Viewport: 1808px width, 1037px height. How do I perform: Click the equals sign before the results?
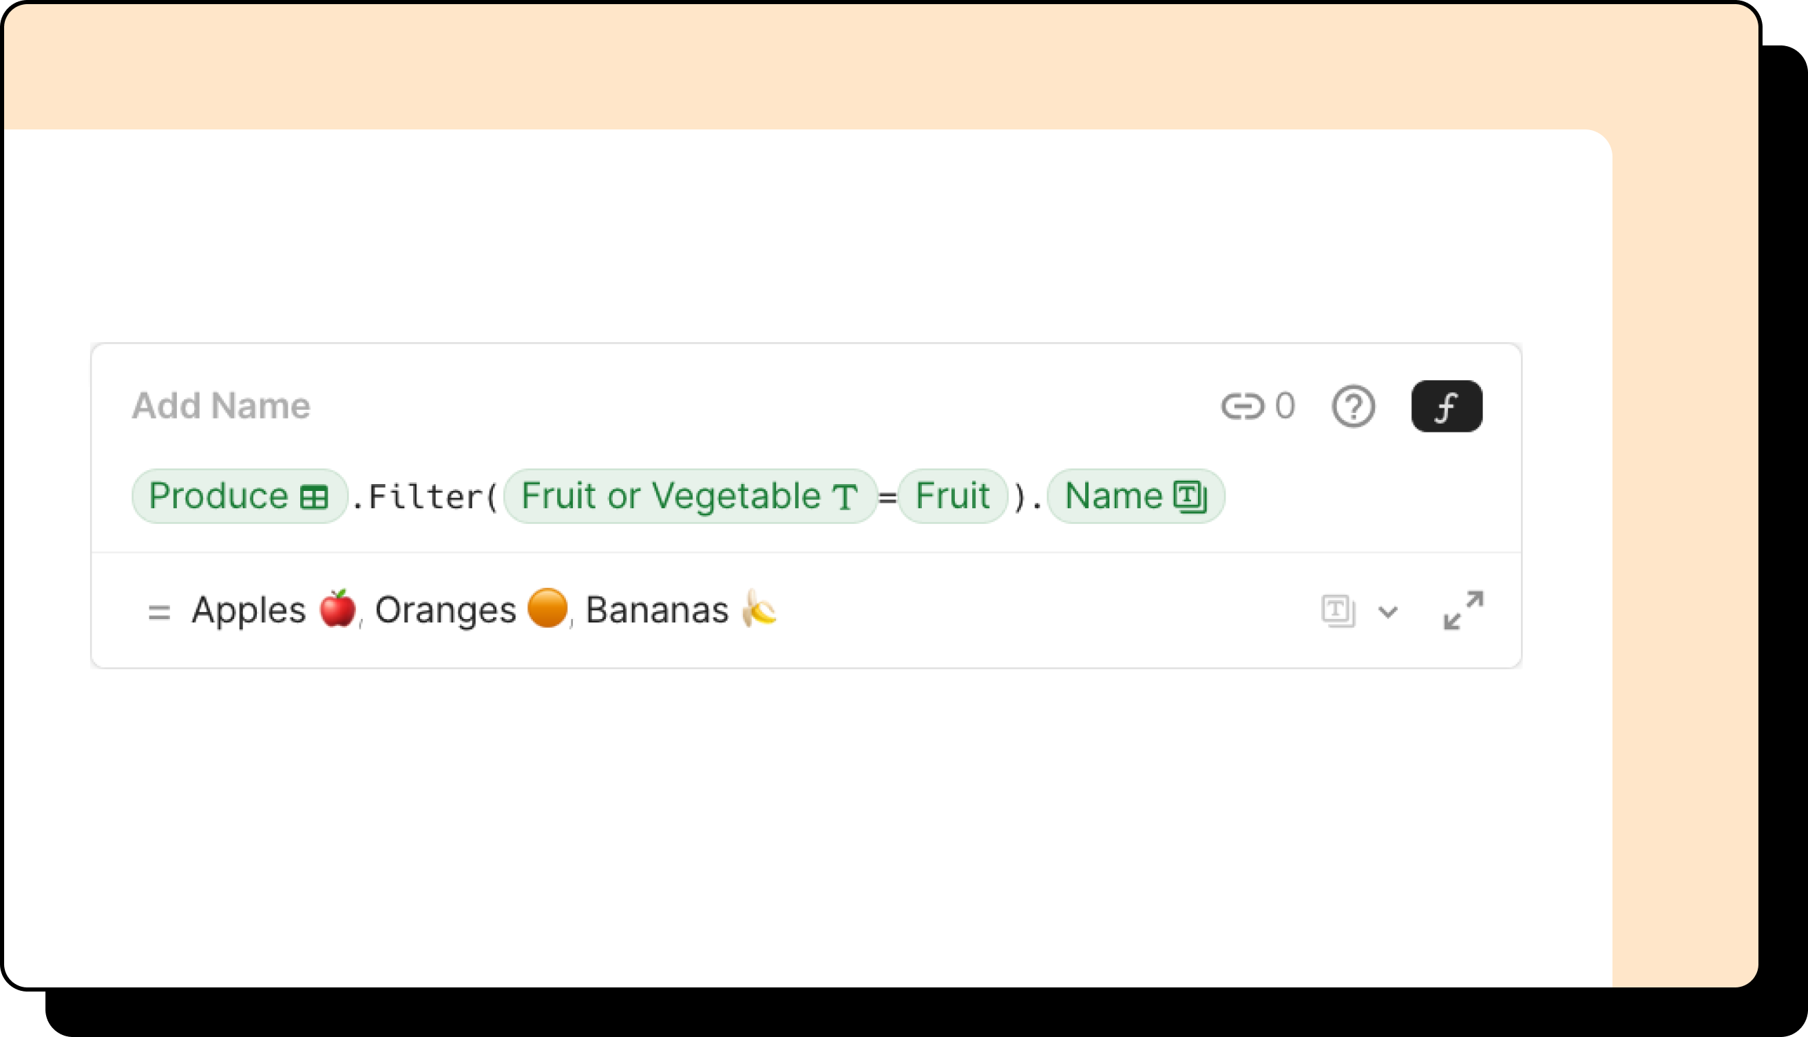coord(159,611)
